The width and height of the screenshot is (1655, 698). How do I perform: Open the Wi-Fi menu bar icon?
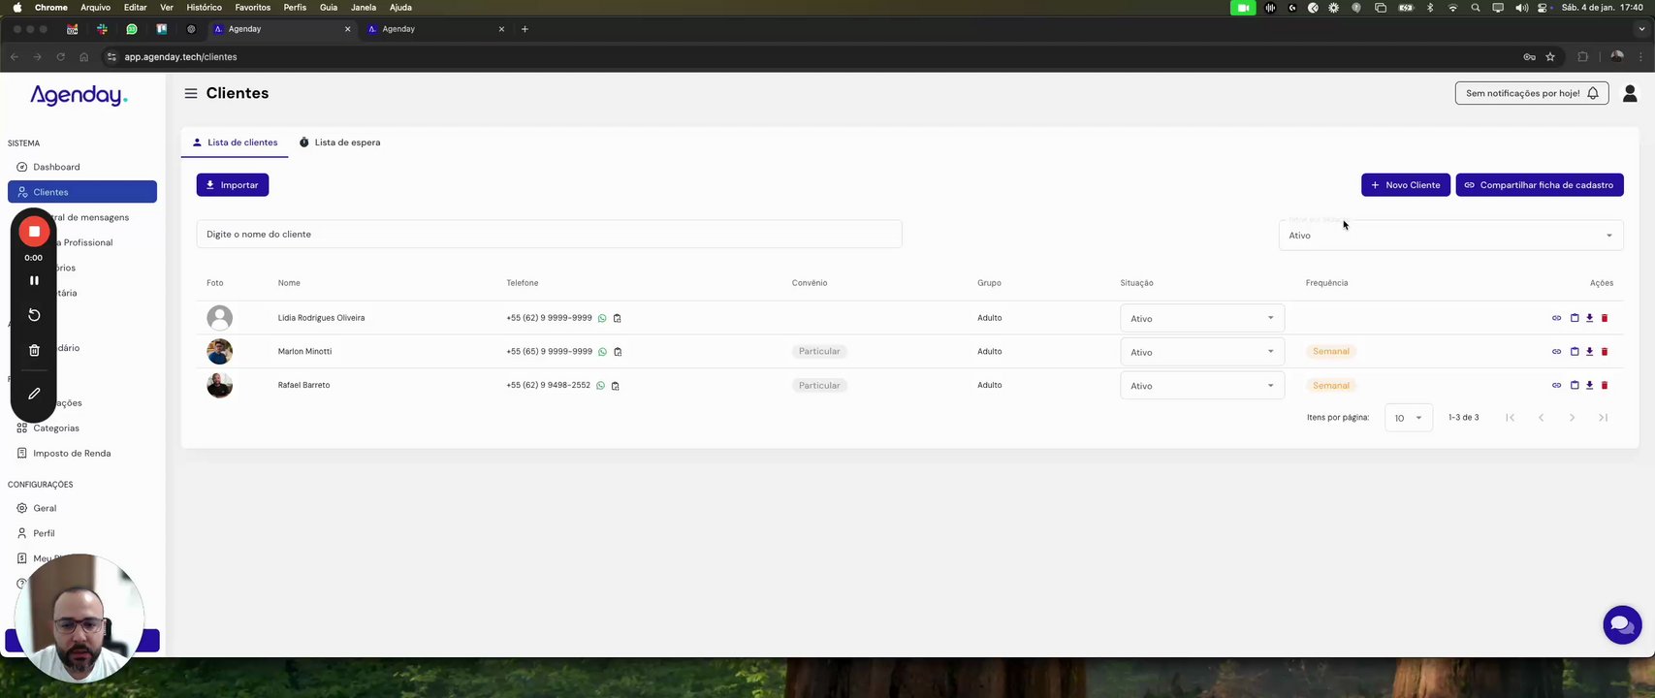(x=1452, y=8)
